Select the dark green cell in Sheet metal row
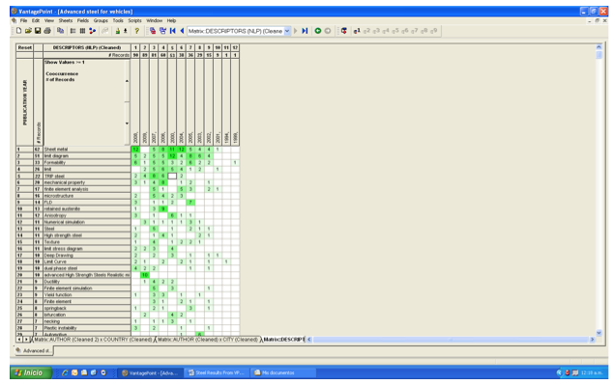Viewport: 613px width, 385px height. [x=135, y=150]
